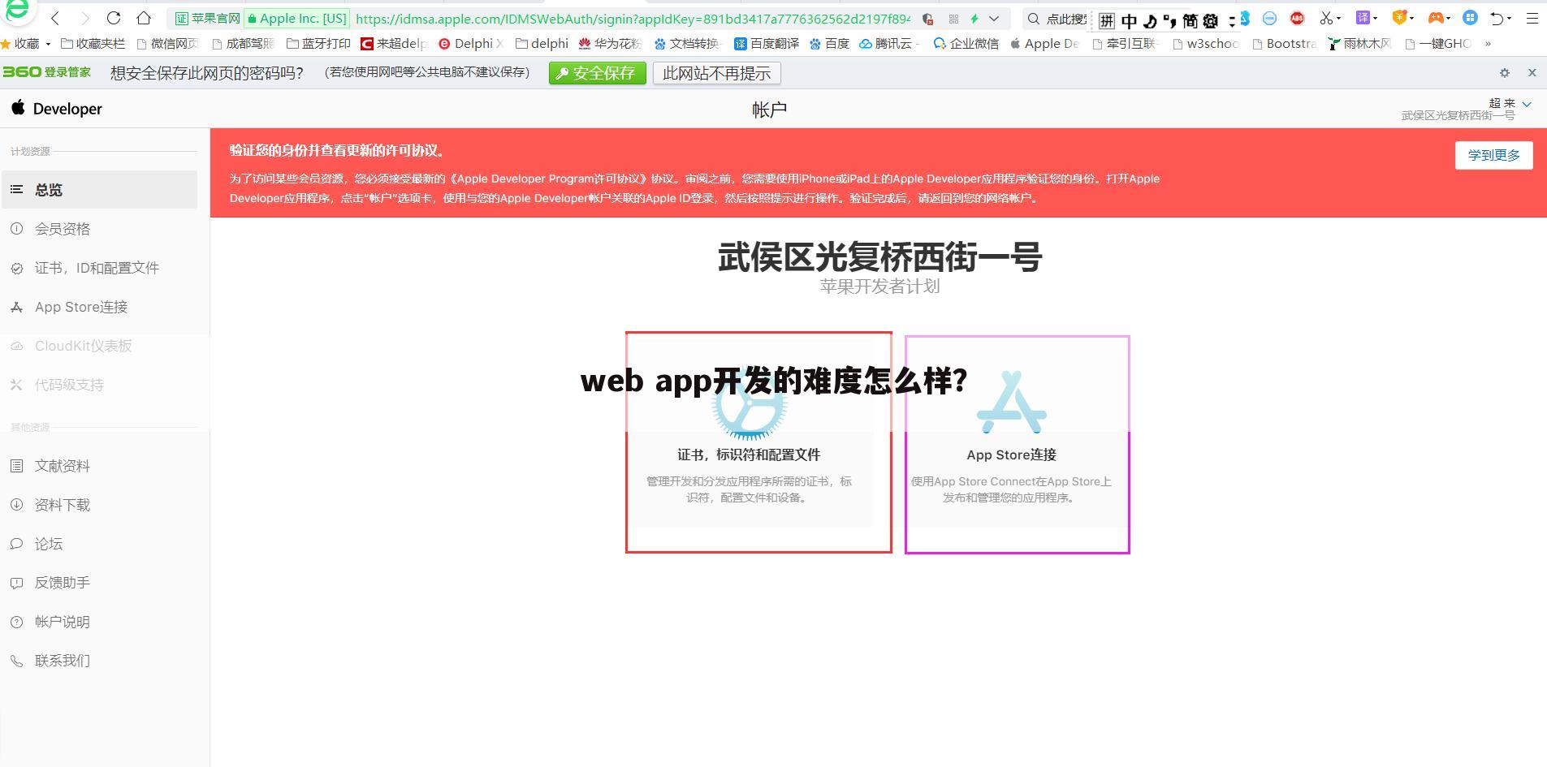Image resolution: width=1547 pixels, height=767 pixels.
Task: Show more bookmarks with the » chevron
Action: pyautogui.click(x=1488, y=44)
